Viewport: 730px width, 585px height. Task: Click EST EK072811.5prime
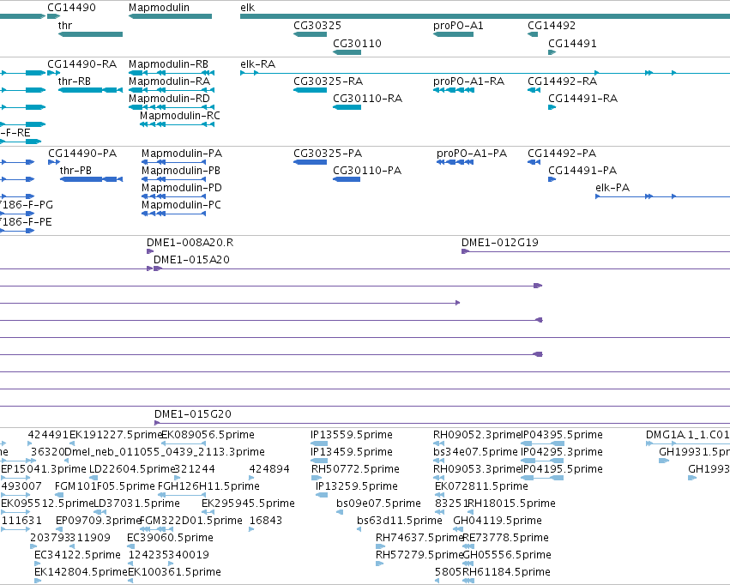pyautogui.click(x=481, y=486)
